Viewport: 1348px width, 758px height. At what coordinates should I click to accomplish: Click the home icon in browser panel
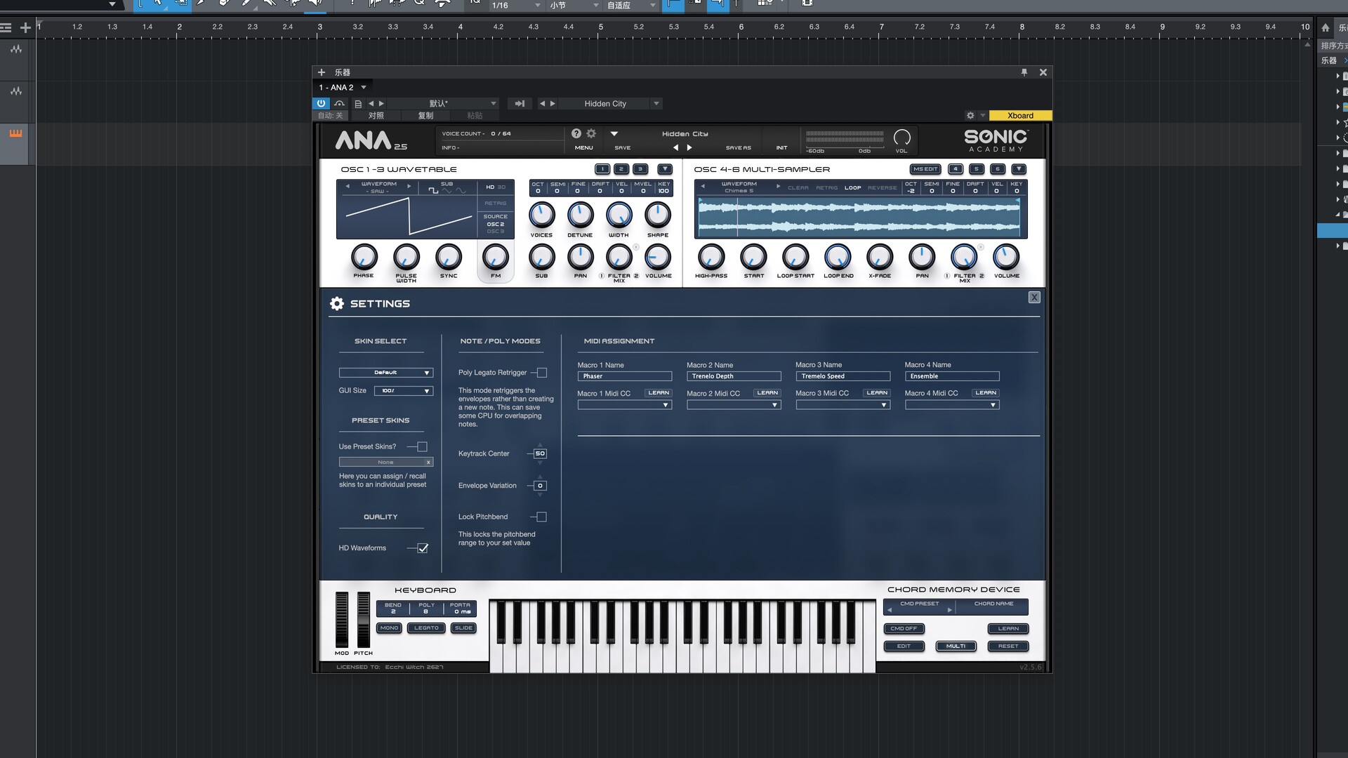coord(1326,28)
